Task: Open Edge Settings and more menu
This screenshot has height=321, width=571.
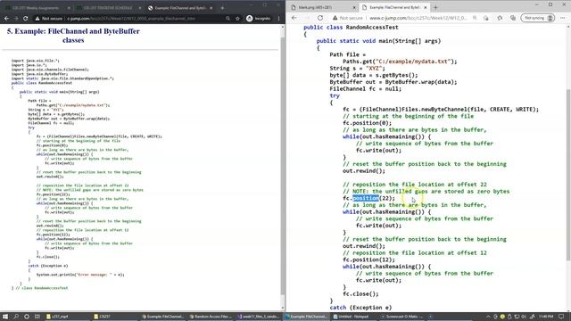Action: pos(563,18)
